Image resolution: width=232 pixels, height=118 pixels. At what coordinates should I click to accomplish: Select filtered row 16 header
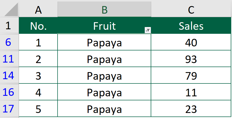(x=9, y=92)
